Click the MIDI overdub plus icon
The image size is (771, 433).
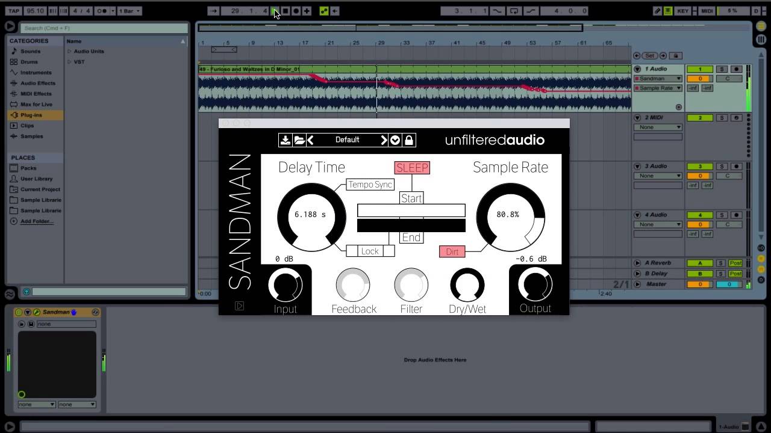point(307,11)
